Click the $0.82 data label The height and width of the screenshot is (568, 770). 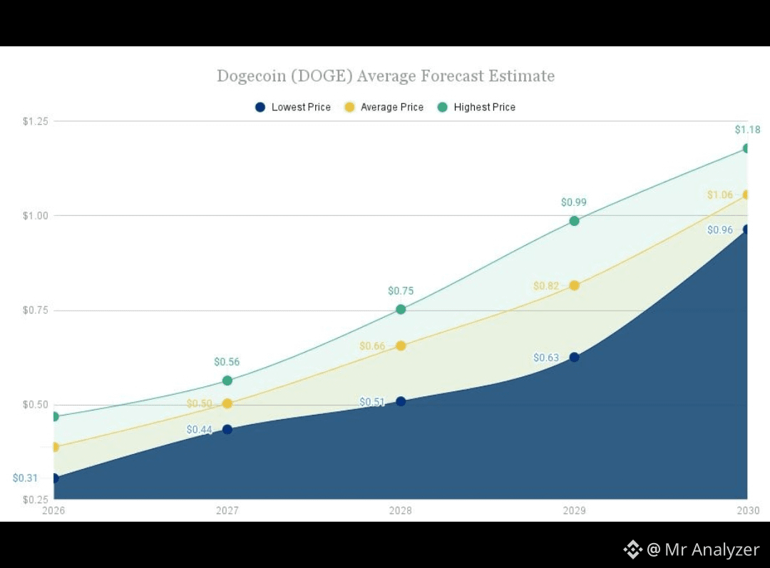point(546,286)
